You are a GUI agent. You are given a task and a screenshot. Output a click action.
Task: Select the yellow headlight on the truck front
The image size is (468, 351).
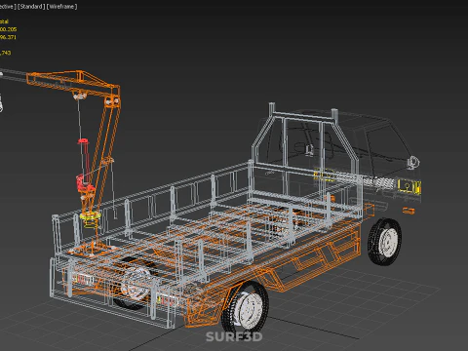tap(409, 186)
